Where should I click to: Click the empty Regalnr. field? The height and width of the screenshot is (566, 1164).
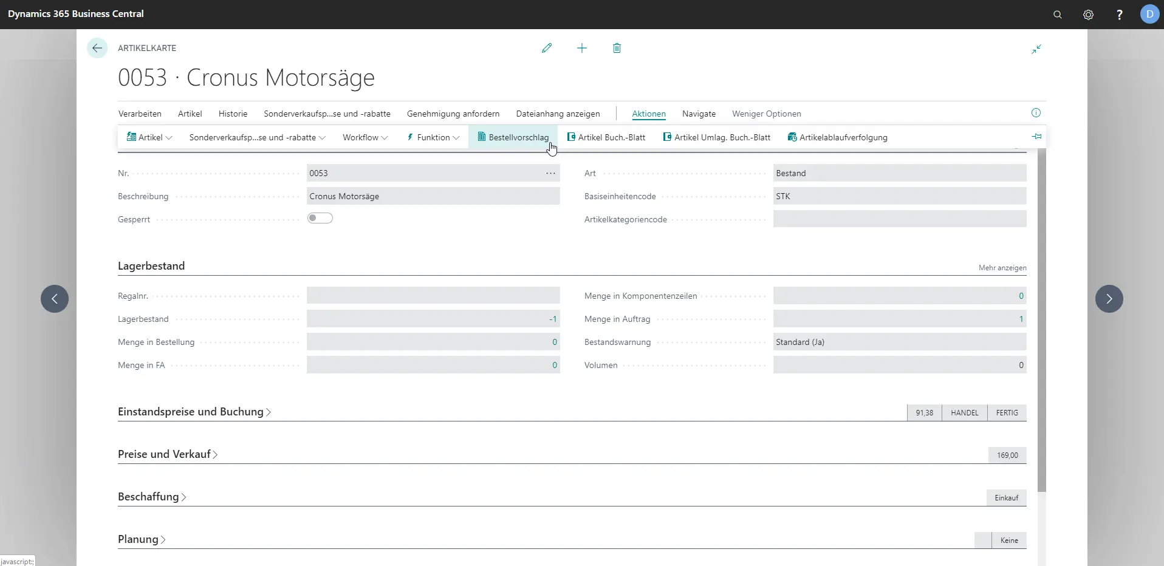[433, 296]
